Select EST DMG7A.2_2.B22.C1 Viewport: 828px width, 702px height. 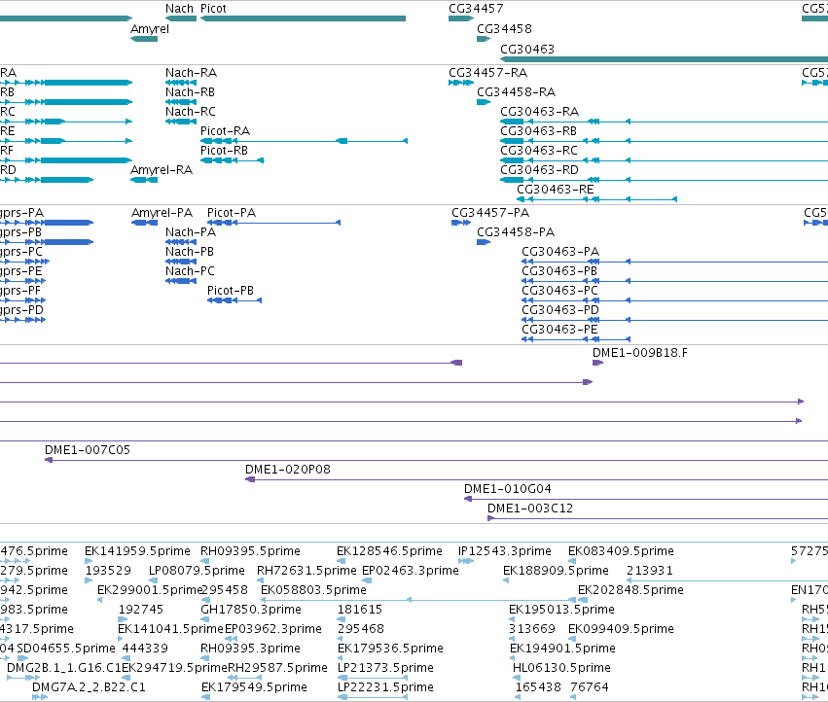point(40,697)
